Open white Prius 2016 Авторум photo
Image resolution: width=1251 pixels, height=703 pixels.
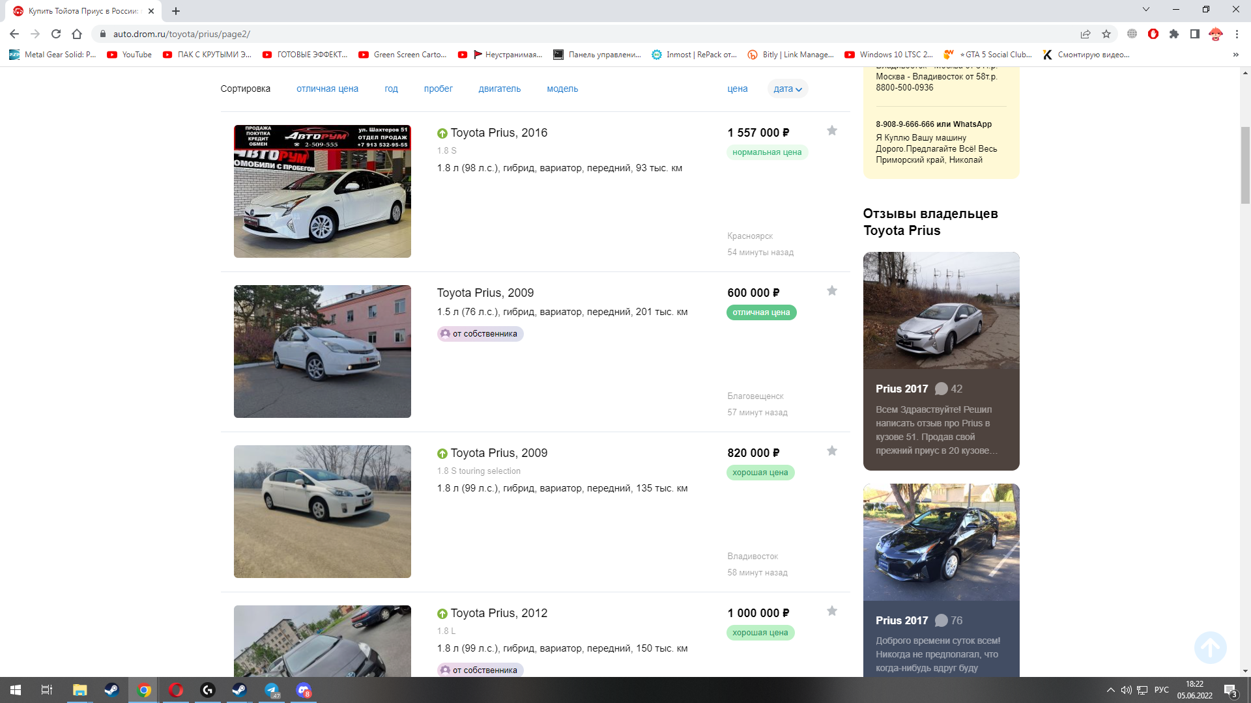(323, 191)
